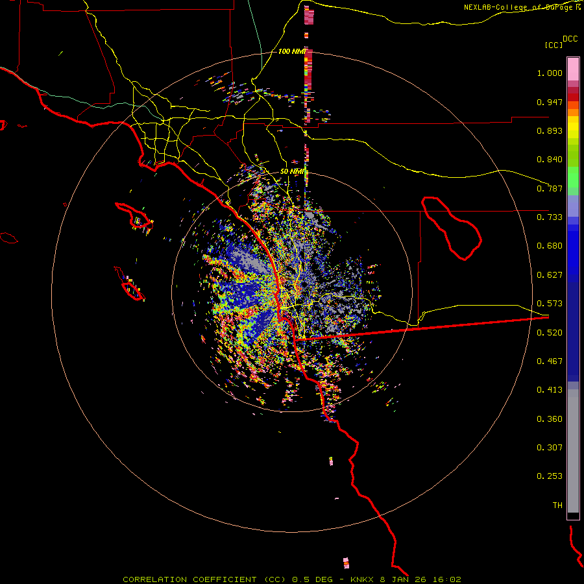Click the 'DCC' legend title
The width and height of the screenshot is (584, 584).
pyautogui.click(x=570, y=39)
